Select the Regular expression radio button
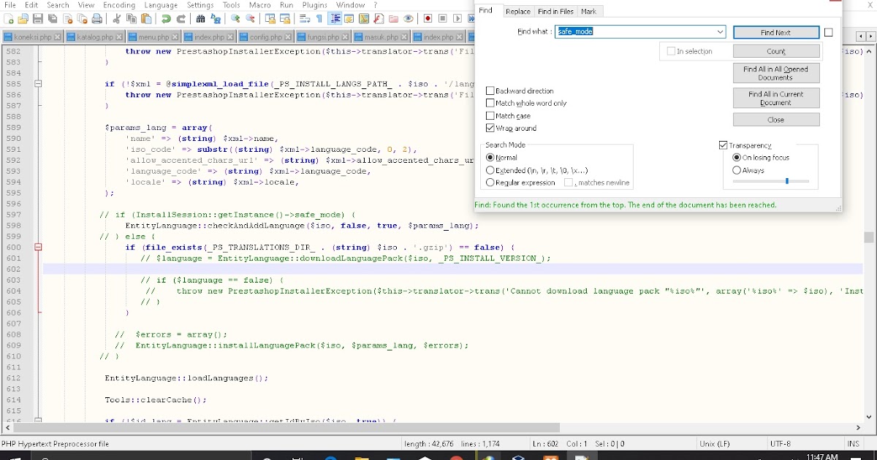This screenshot has width=877, height=460. (x=490, y=183)
